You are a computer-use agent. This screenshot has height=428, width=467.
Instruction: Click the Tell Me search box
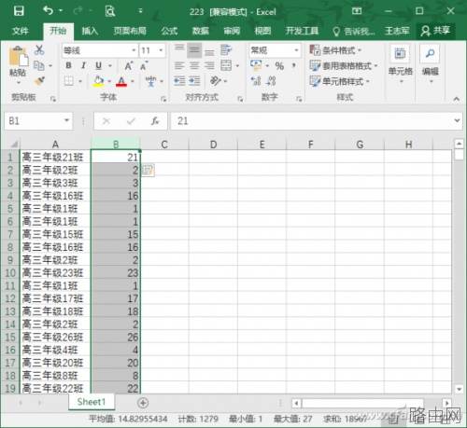pyautogui.click(x=354, y=31)
